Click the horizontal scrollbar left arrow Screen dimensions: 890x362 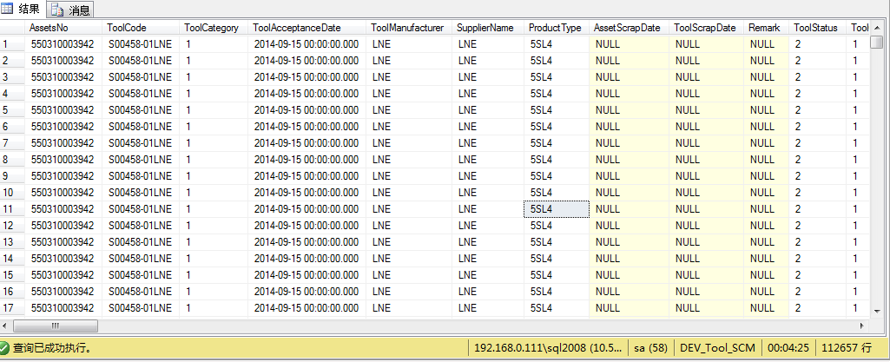5,326
